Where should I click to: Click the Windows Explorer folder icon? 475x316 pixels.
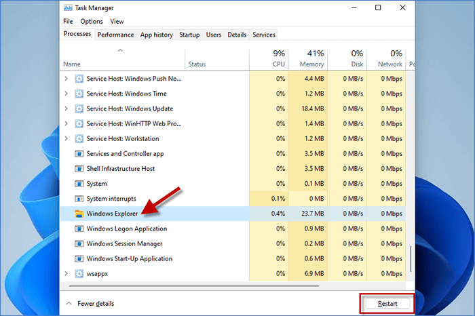79,214
